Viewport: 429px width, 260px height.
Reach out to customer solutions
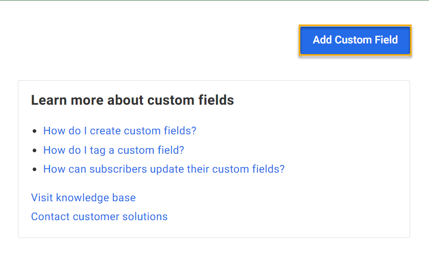pos(99,217)
